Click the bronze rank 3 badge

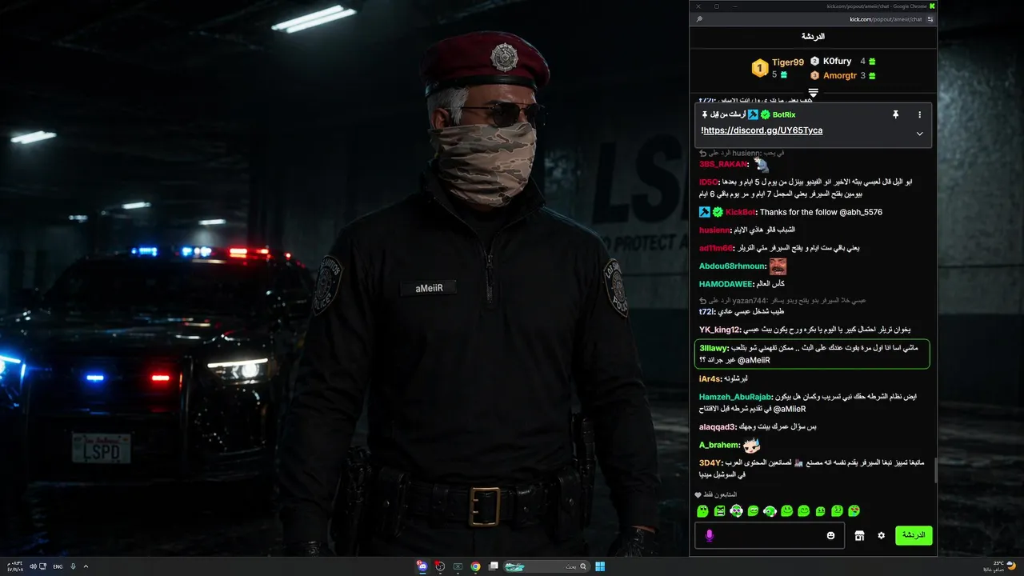(x=814, y=75)
